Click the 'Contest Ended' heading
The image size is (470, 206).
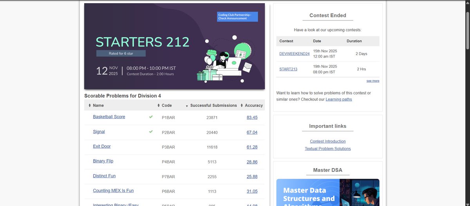tap(328, 16)
